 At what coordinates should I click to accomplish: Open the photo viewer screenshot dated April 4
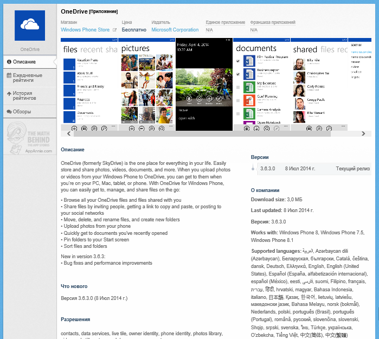point(204,85)
